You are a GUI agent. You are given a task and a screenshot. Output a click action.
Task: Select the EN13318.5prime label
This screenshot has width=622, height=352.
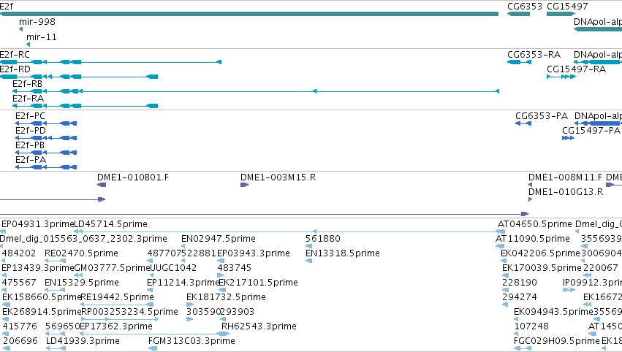point(343,253)
